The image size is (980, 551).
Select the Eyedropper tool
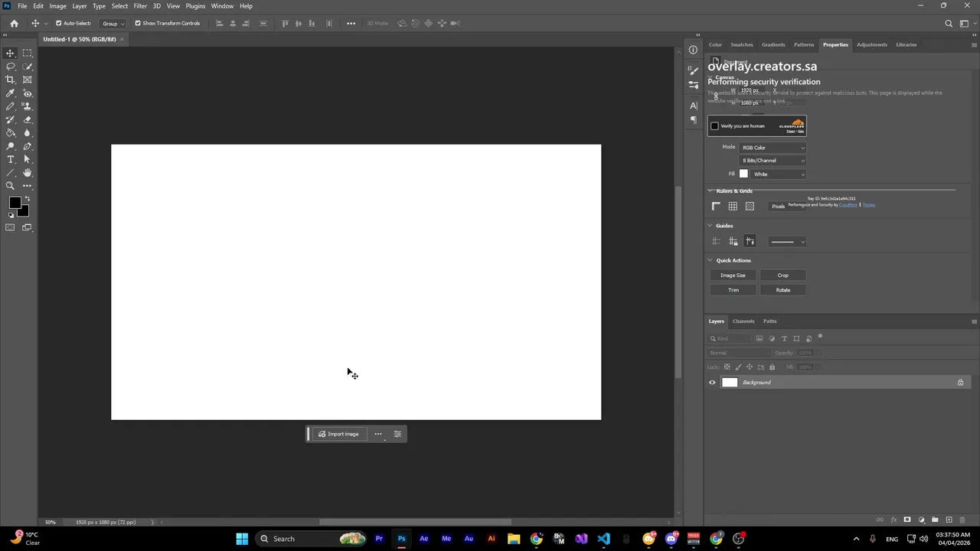[11, 93]
